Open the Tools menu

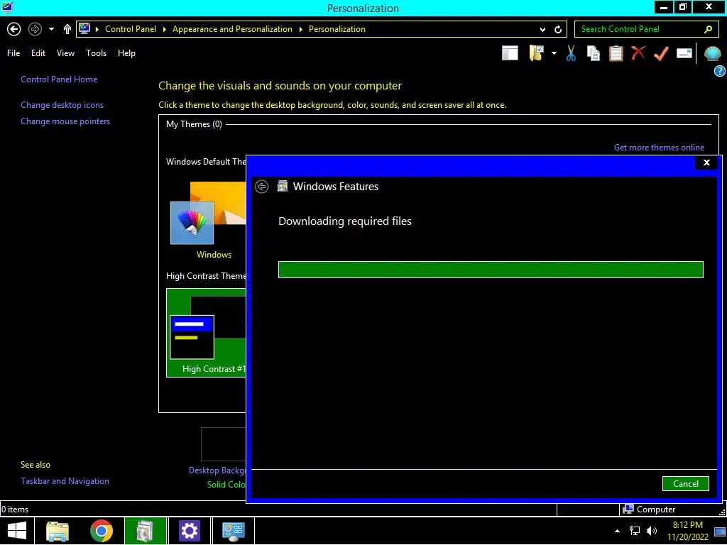pos(96,53)
